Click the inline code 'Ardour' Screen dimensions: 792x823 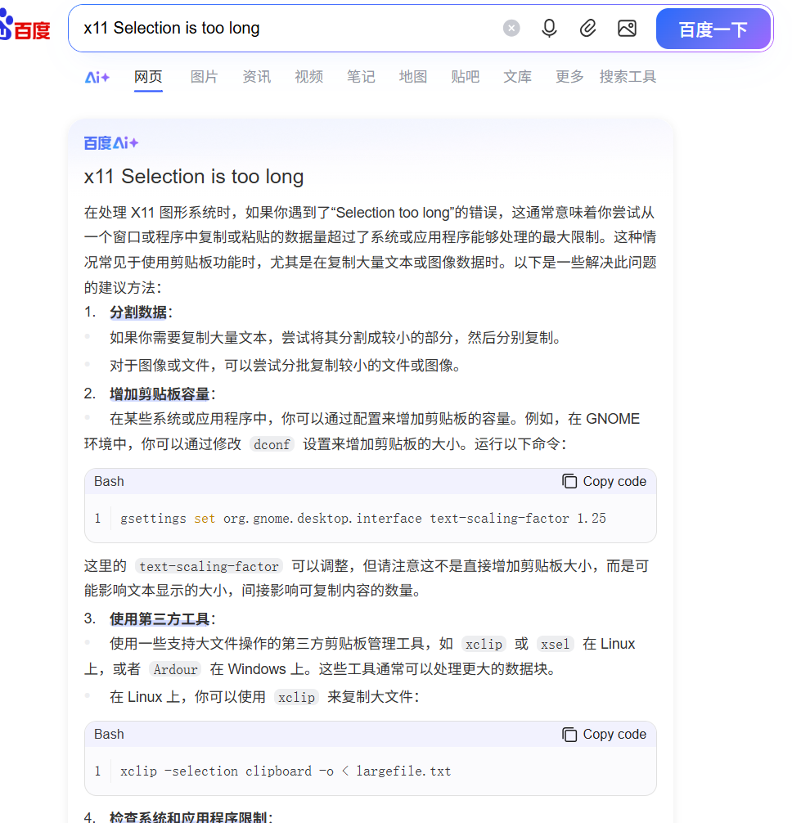(175, 669)
